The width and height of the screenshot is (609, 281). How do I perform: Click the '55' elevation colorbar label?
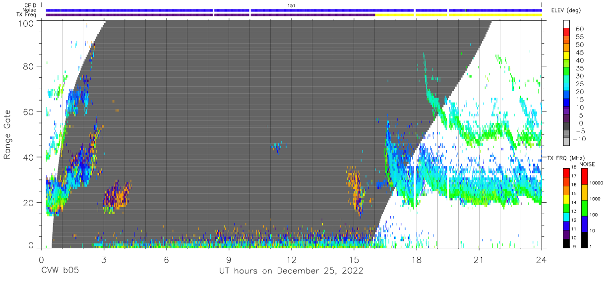(580, 37)
